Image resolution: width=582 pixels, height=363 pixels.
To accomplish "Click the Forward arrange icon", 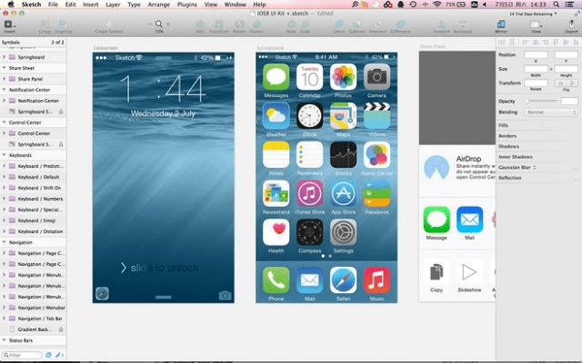I will (x=441, y=25).
